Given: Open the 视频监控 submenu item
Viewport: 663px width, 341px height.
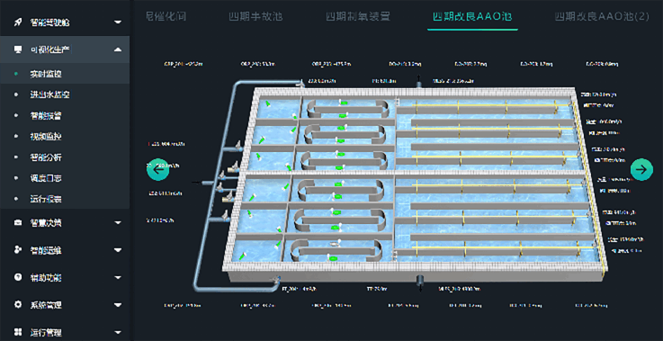Looking at the screenshot, I should click(46, 136).
